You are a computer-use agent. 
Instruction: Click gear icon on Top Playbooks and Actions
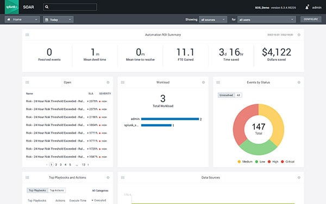pyautogui.click(x=108, y=177)
